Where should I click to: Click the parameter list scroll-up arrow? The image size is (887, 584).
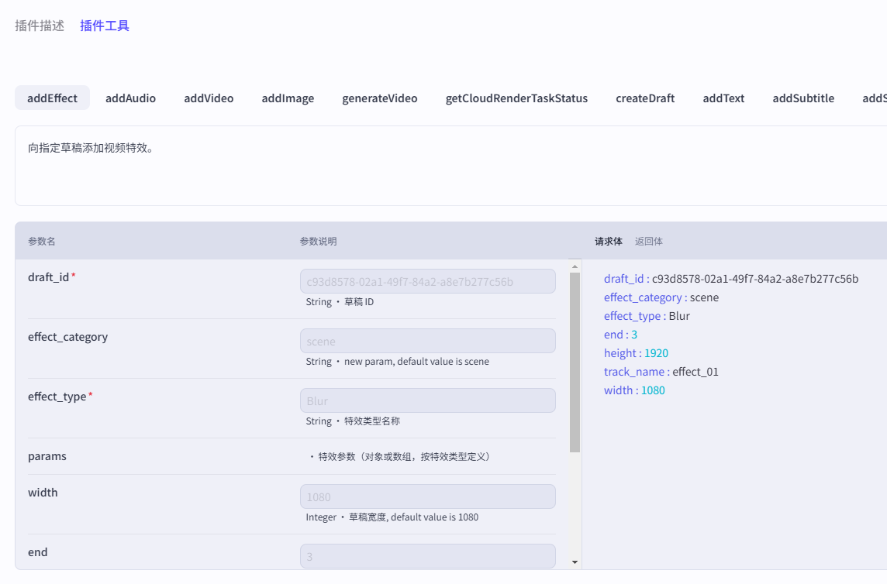coord(575,266)
